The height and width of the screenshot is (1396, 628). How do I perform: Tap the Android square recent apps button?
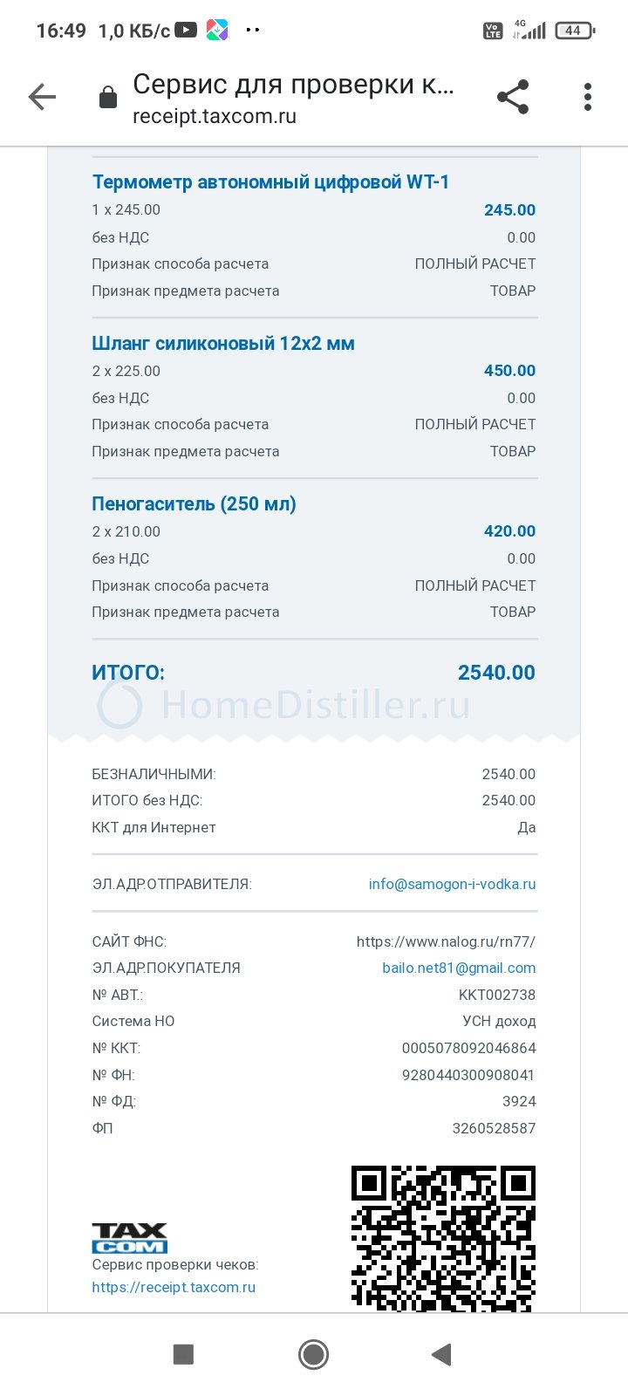click(183, 1354)
